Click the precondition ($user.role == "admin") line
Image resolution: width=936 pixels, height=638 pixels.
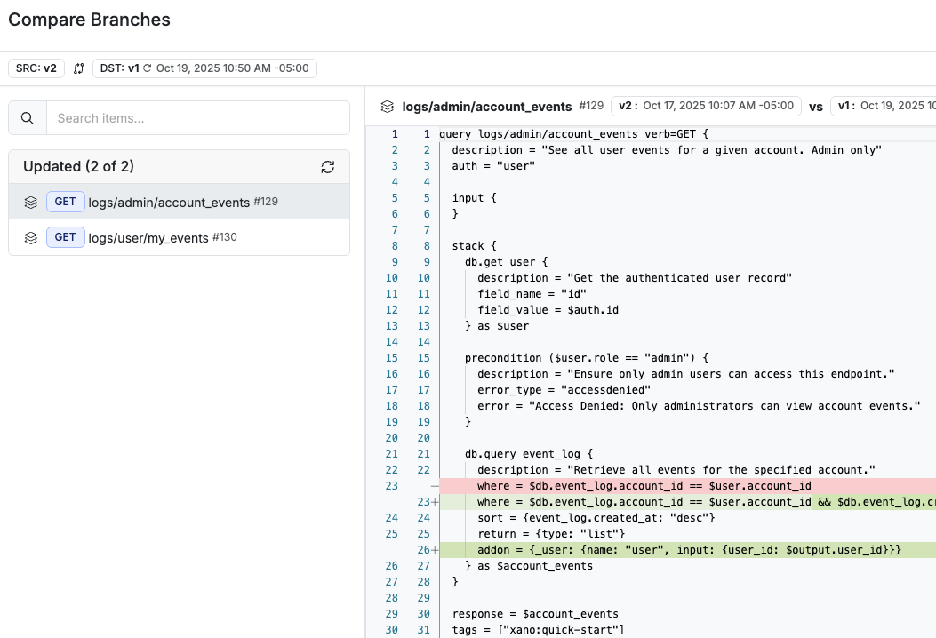587,358
